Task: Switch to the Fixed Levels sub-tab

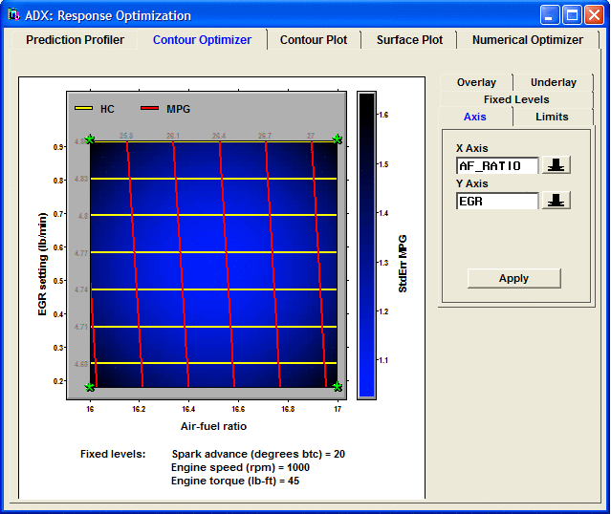Action: pos(516,99)
